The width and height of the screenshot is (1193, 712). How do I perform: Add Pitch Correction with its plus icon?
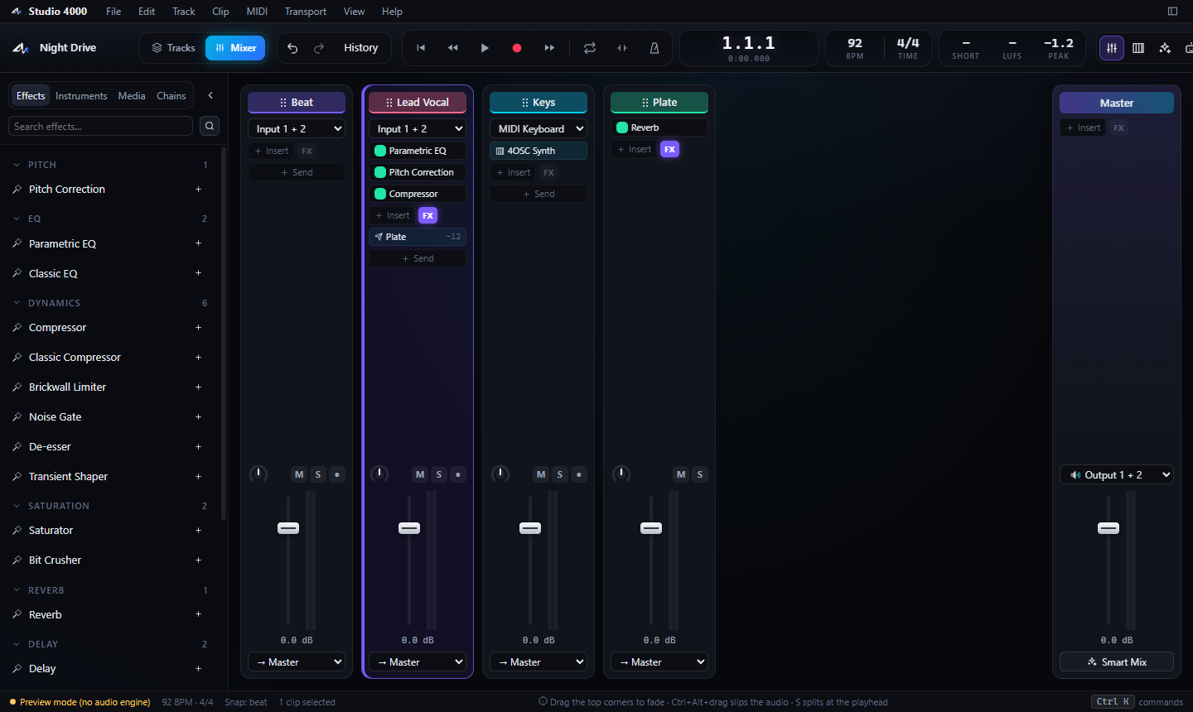coord(198,190)
